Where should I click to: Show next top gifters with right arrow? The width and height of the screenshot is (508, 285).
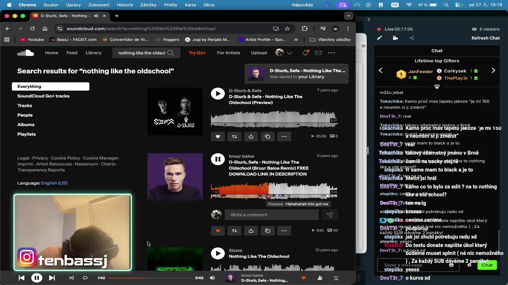(x=493, y=70)
